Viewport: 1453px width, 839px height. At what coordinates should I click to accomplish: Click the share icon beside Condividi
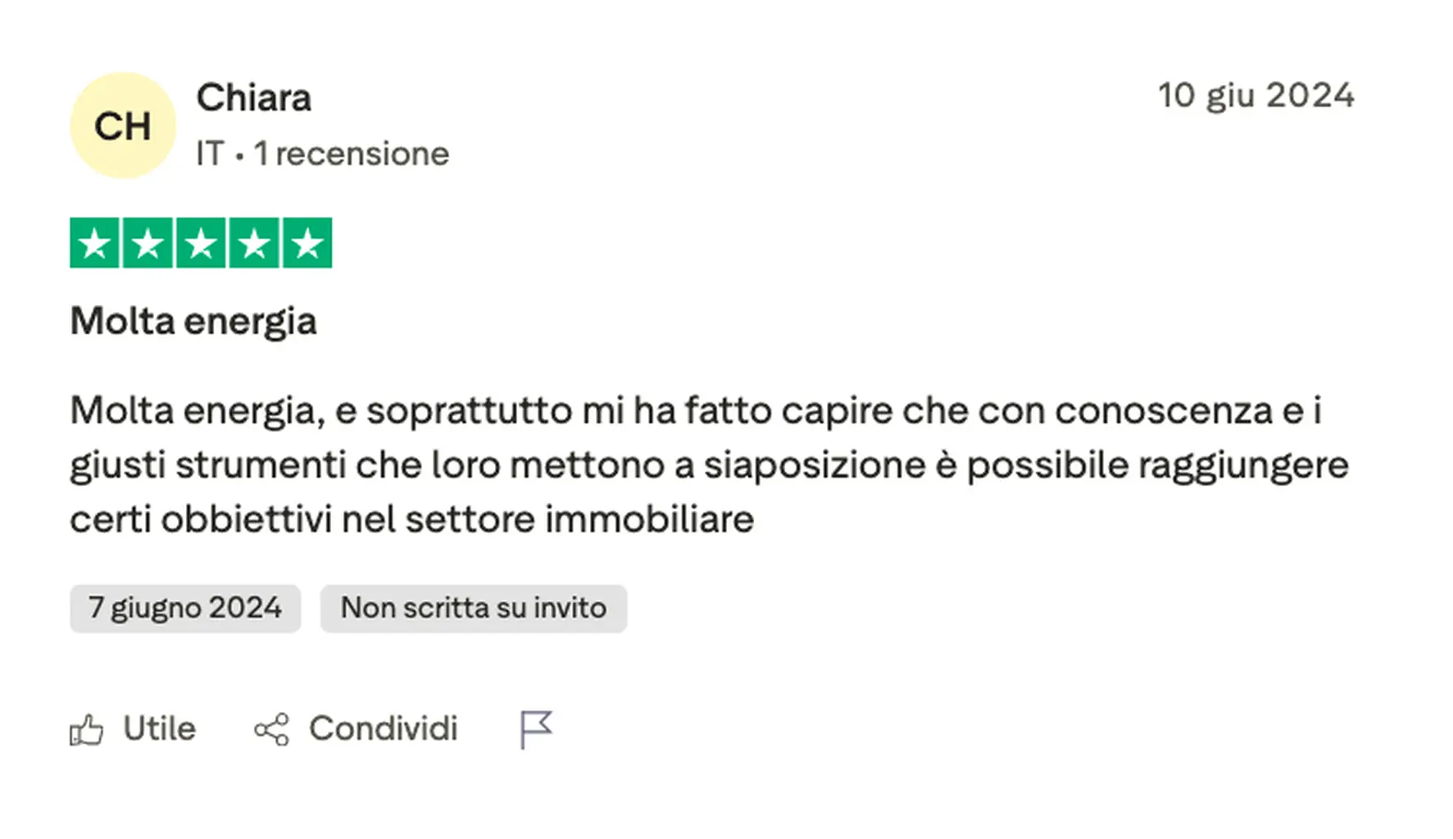coord(271,729)
